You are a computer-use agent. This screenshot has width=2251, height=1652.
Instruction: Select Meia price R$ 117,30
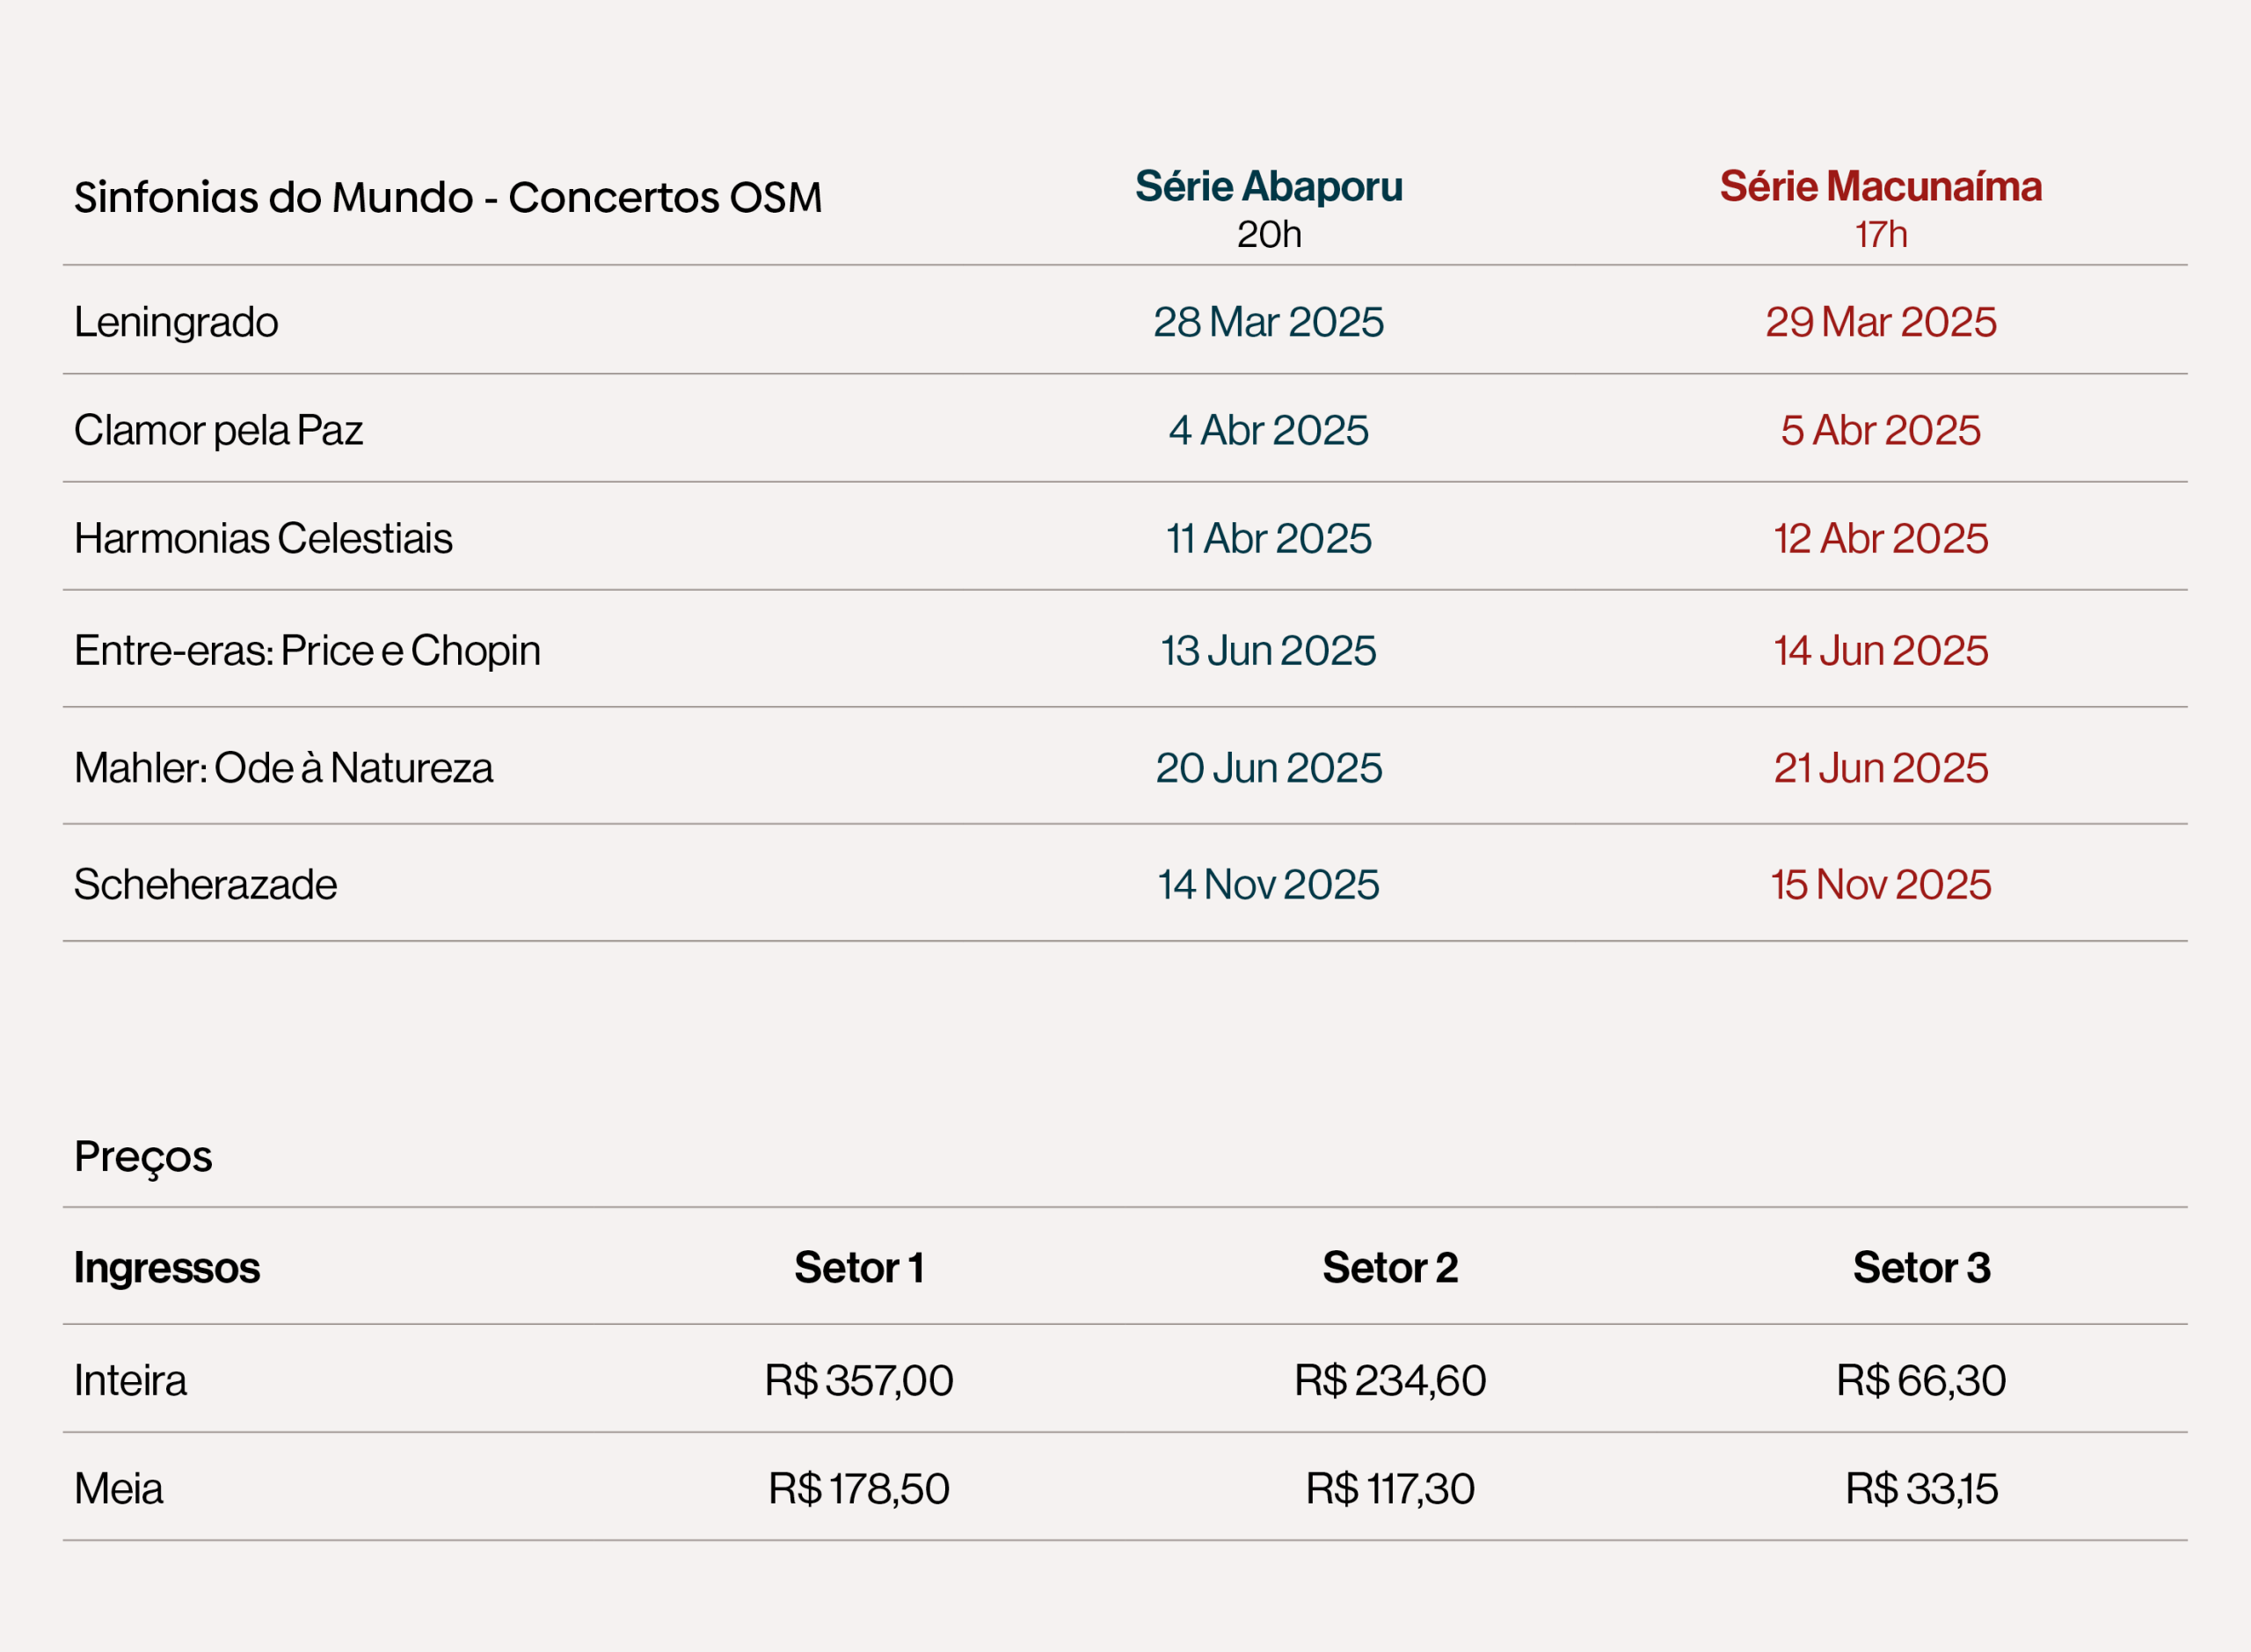point(1390,1488)
